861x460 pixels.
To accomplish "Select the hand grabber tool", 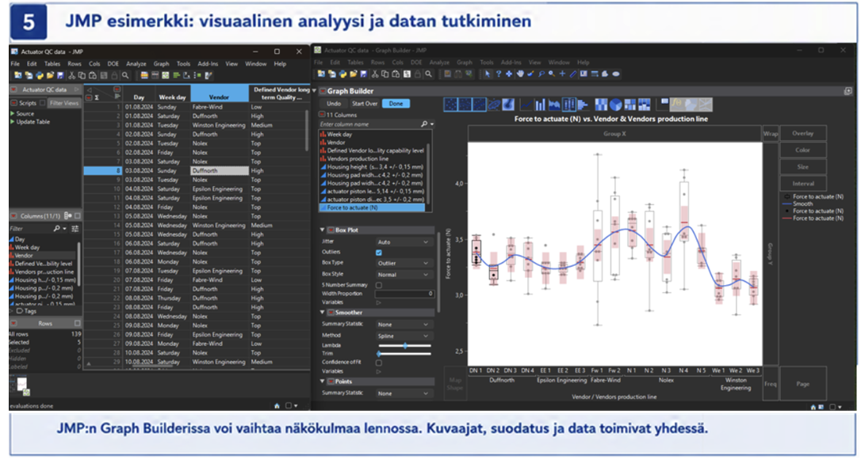I will click(519, 74).
